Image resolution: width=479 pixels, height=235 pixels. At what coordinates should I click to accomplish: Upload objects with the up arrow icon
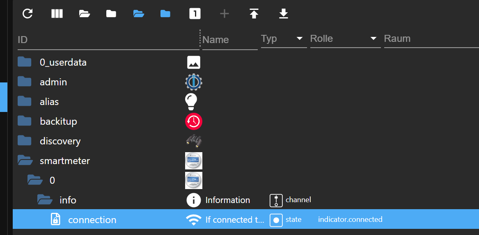pyautogui.click(x=254, y=14)
